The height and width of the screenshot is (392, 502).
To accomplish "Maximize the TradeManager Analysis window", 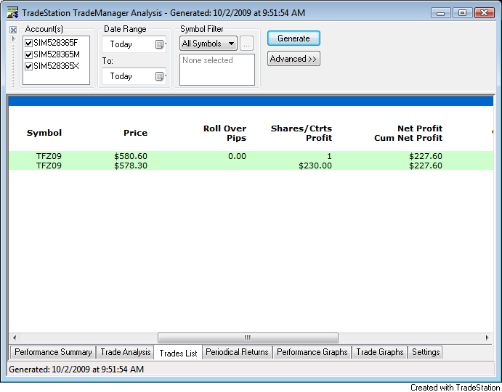I will click(x=462, y=13).
